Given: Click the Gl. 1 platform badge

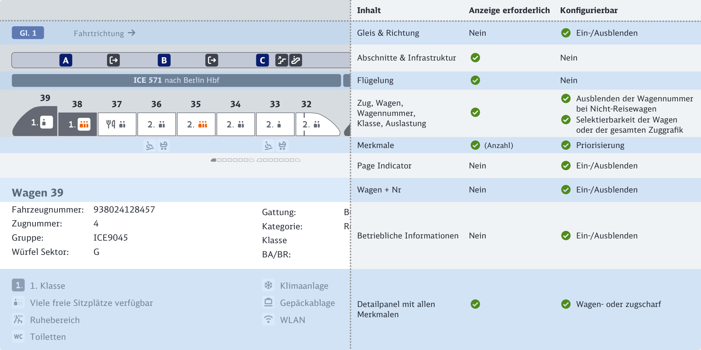Looking at the screenshot, I should (x=28, y=33).
